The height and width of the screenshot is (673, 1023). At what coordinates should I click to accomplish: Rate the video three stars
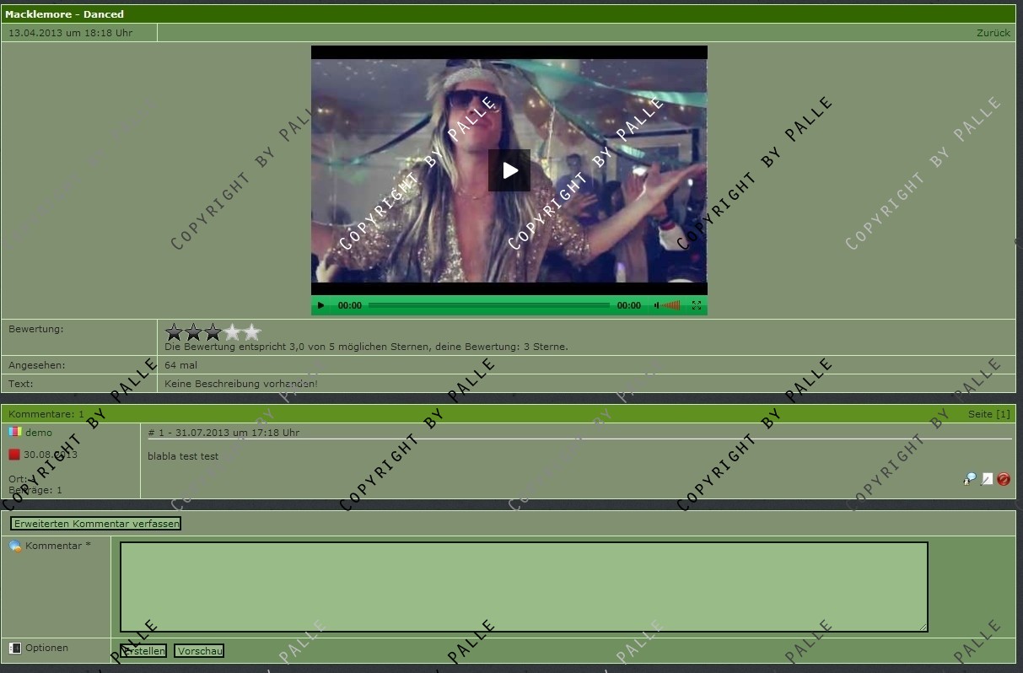click(213, 332)
